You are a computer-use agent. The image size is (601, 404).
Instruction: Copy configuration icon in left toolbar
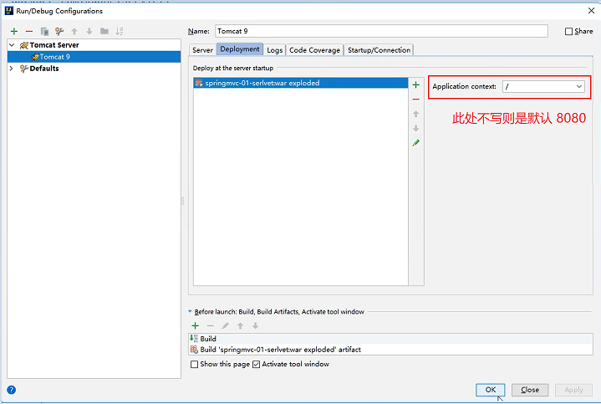coord(44,32)
